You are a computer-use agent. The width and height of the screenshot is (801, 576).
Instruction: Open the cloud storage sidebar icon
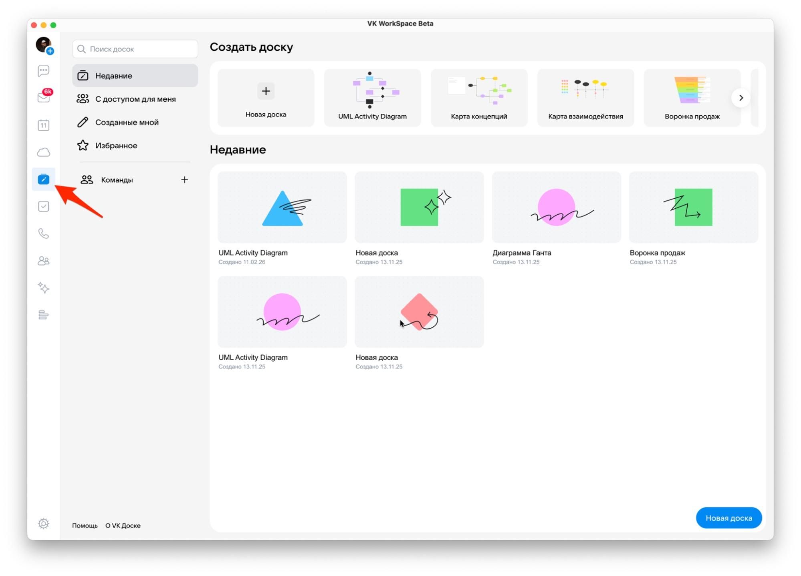[x=43, y=152]
